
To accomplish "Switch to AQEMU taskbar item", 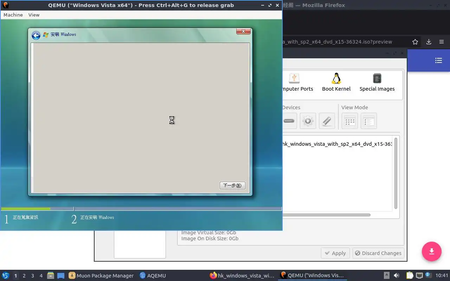I will tap(153, 276).
